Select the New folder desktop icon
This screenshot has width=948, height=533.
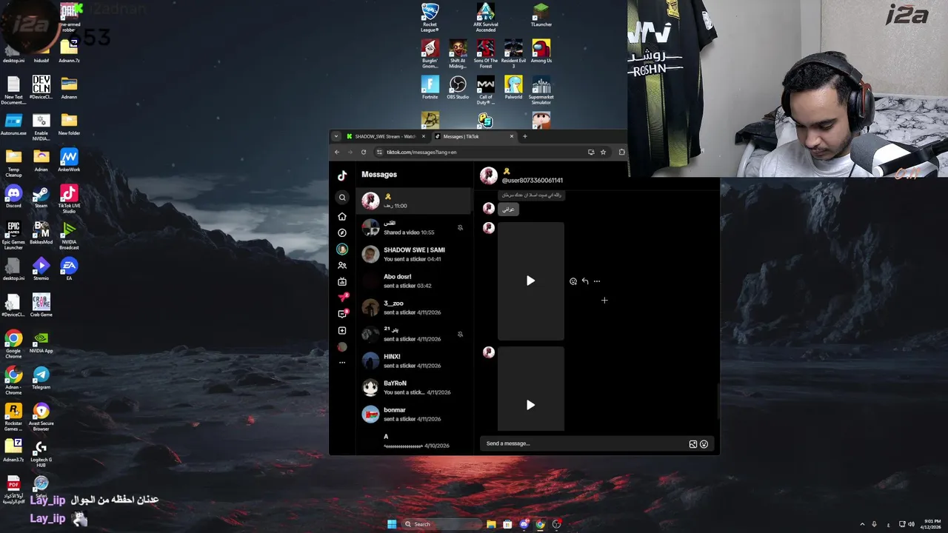pyautogui.click(x=69, y=124)
